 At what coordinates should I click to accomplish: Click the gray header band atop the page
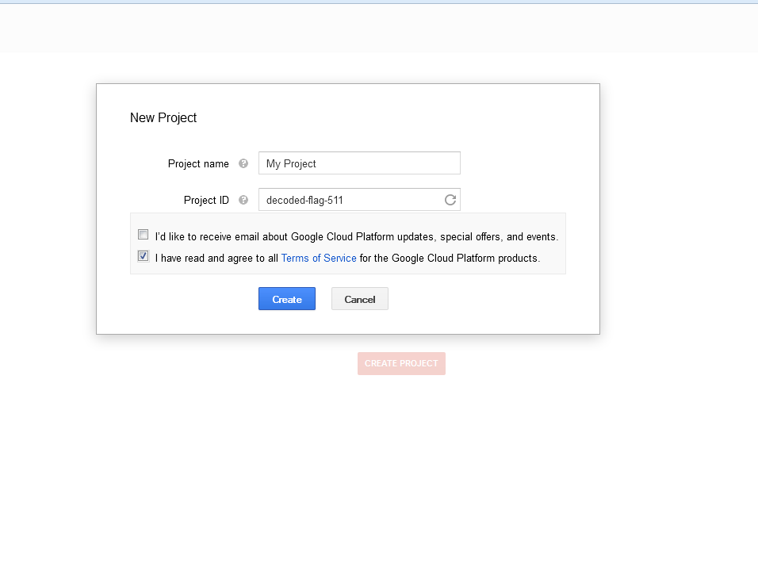379,29
